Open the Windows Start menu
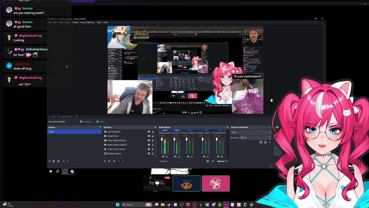 click(118, 205)
